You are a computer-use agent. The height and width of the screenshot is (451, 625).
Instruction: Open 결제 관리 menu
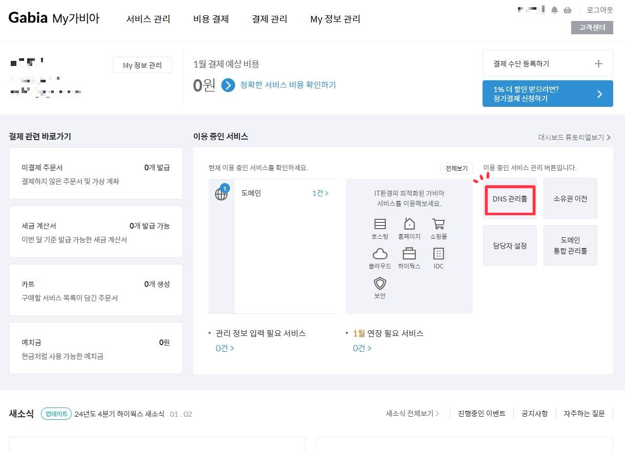click(269, 19)
